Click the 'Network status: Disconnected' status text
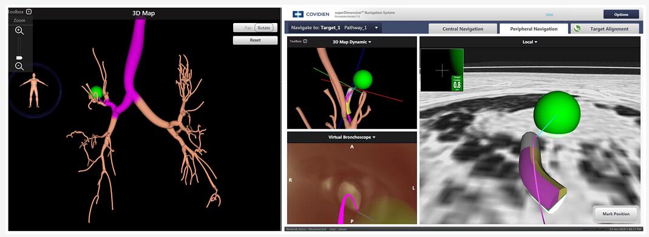Screen dimensions: 649x237 pyautogui.click(x=306, y=229)
